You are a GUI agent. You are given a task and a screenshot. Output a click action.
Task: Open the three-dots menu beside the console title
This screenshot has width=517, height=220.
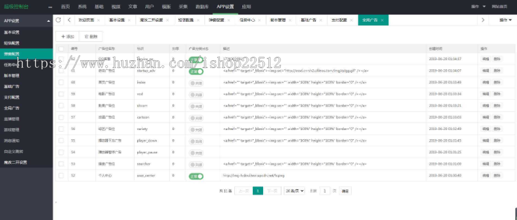click(50, 7)
